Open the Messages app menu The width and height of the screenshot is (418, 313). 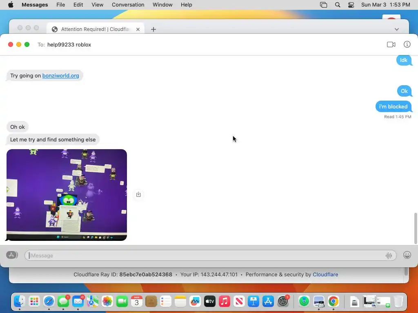[x=35, y=5]
